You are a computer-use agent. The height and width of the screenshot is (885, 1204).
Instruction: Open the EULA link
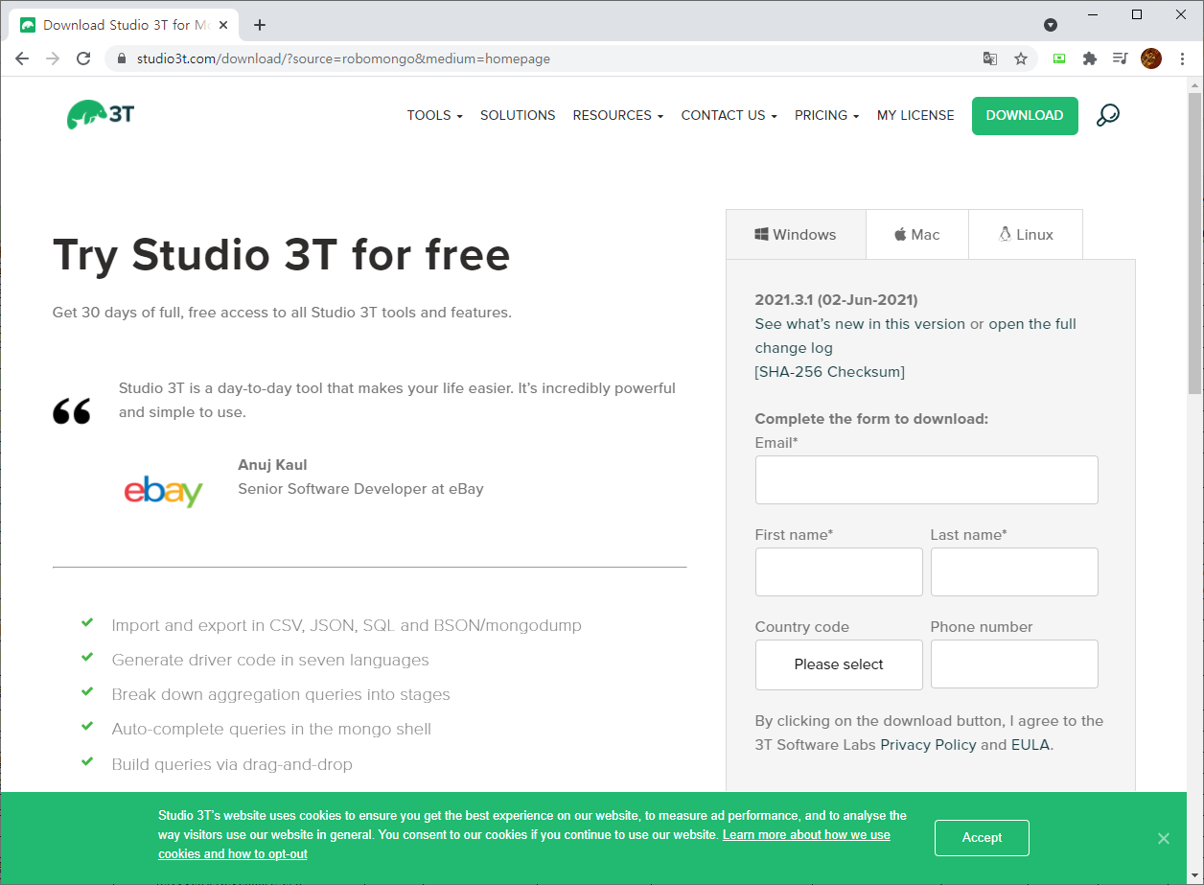(1030, 745)
